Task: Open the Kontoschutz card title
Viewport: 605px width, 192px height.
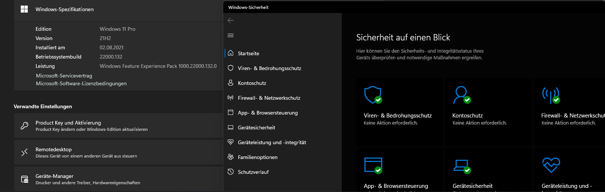Action: coord(467,116)
